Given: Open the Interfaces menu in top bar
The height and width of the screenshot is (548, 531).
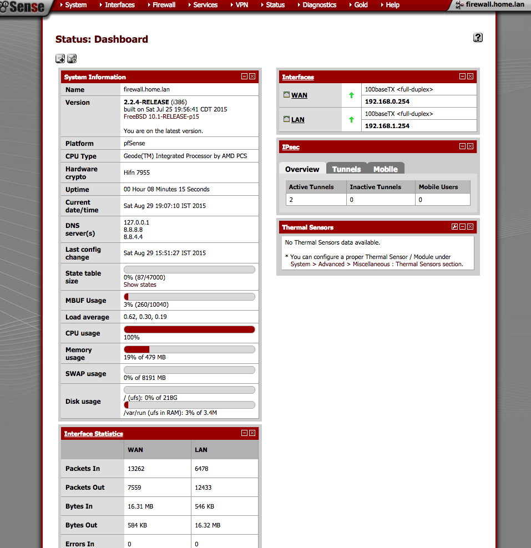Looking at the screenshot, I should coord(118,5).
